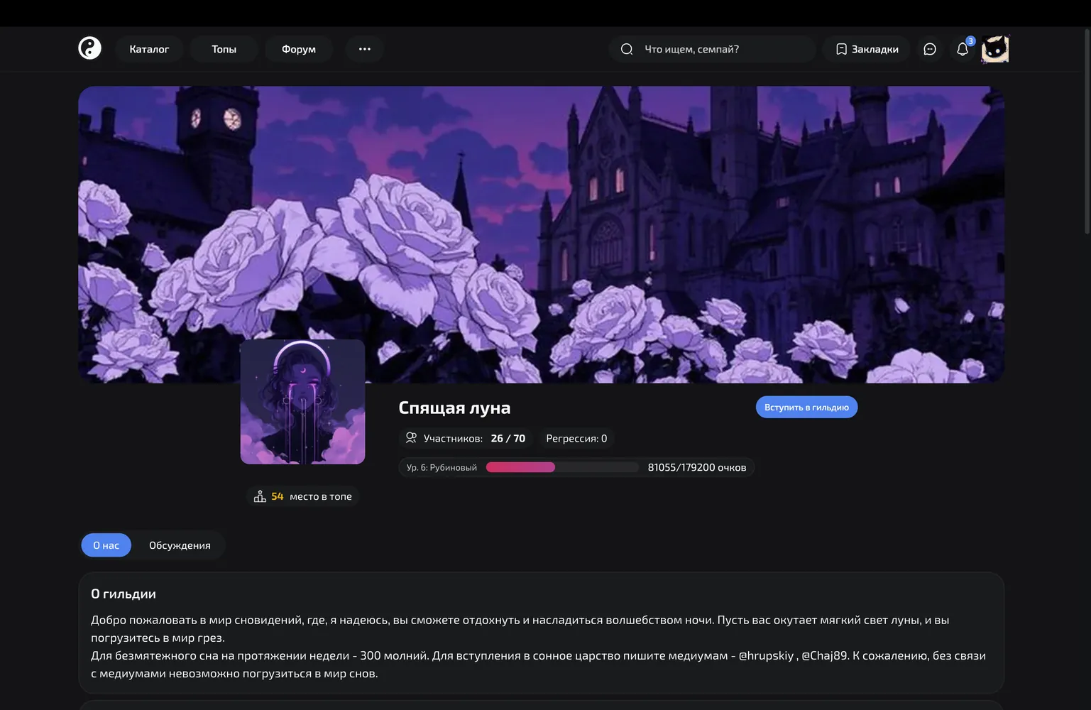This screenshot has width=1091, height=710.
Task: Click the guild avatar image
Action: coord(303,402)
